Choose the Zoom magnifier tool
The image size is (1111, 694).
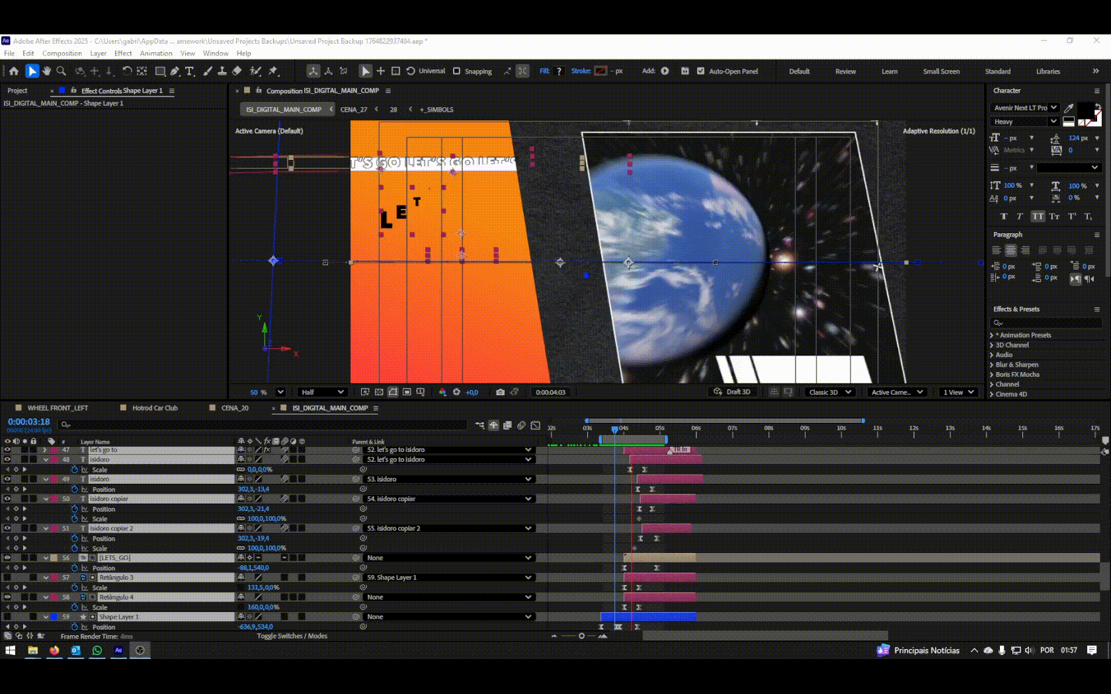coord(62,71)
